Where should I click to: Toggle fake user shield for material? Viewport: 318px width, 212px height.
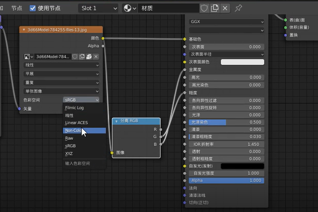(x=204, y=9)
